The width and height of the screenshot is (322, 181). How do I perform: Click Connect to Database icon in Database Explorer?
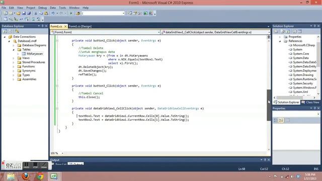point(17,31)
